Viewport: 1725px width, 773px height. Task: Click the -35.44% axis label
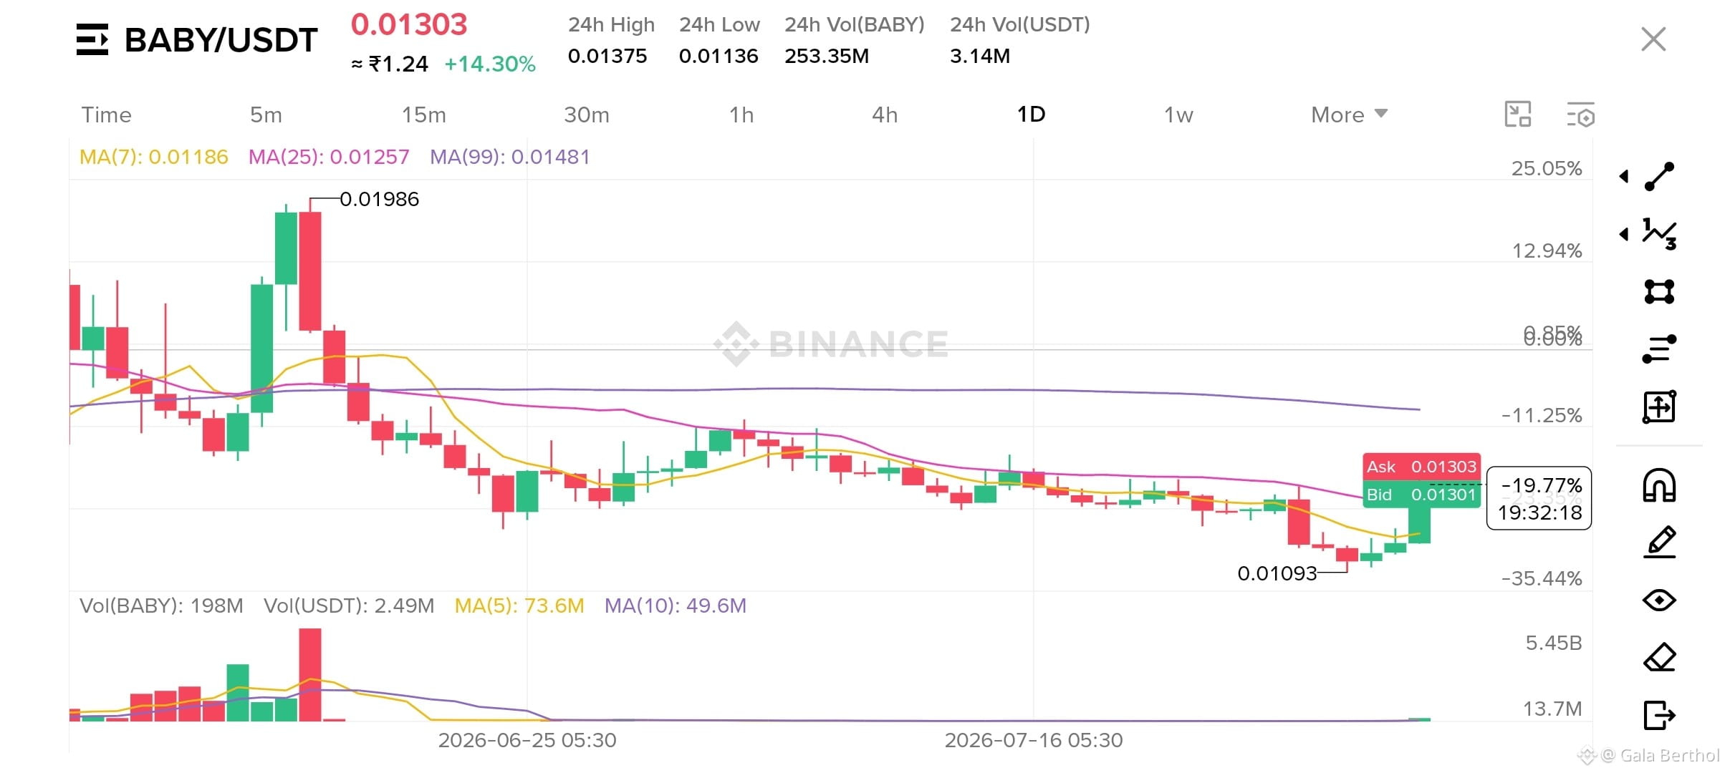tap(1542, 578)
